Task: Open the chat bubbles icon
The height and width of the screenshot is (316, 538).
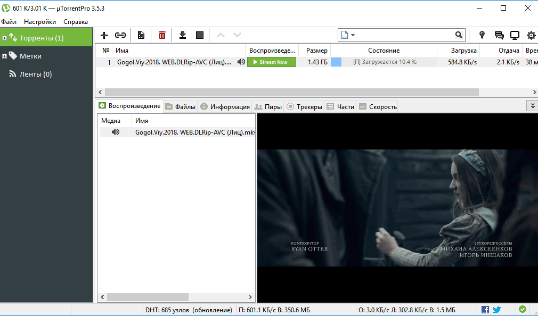Action: tap(499, 35)
